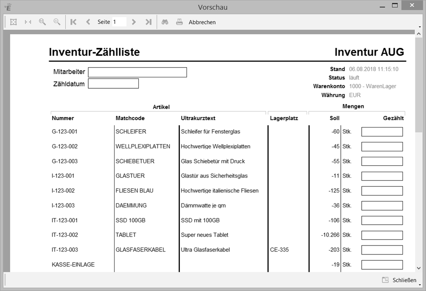Image resolution: width=426 pixels, height=291 pixels.
Task: Click the Stand date 06.08.2018 11:15:10
Action: [374, 69]
